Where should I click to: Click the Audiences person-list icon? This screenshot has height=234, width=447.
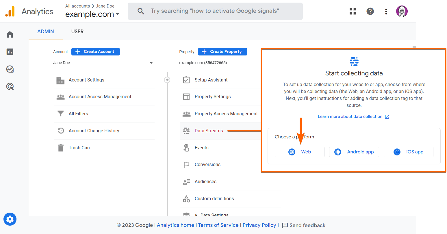click(x=186, y=182)
